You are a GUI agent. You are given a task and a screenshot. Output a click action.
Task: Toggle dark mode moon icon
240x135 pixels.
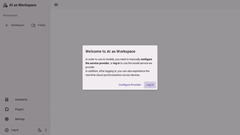point(40,130)
